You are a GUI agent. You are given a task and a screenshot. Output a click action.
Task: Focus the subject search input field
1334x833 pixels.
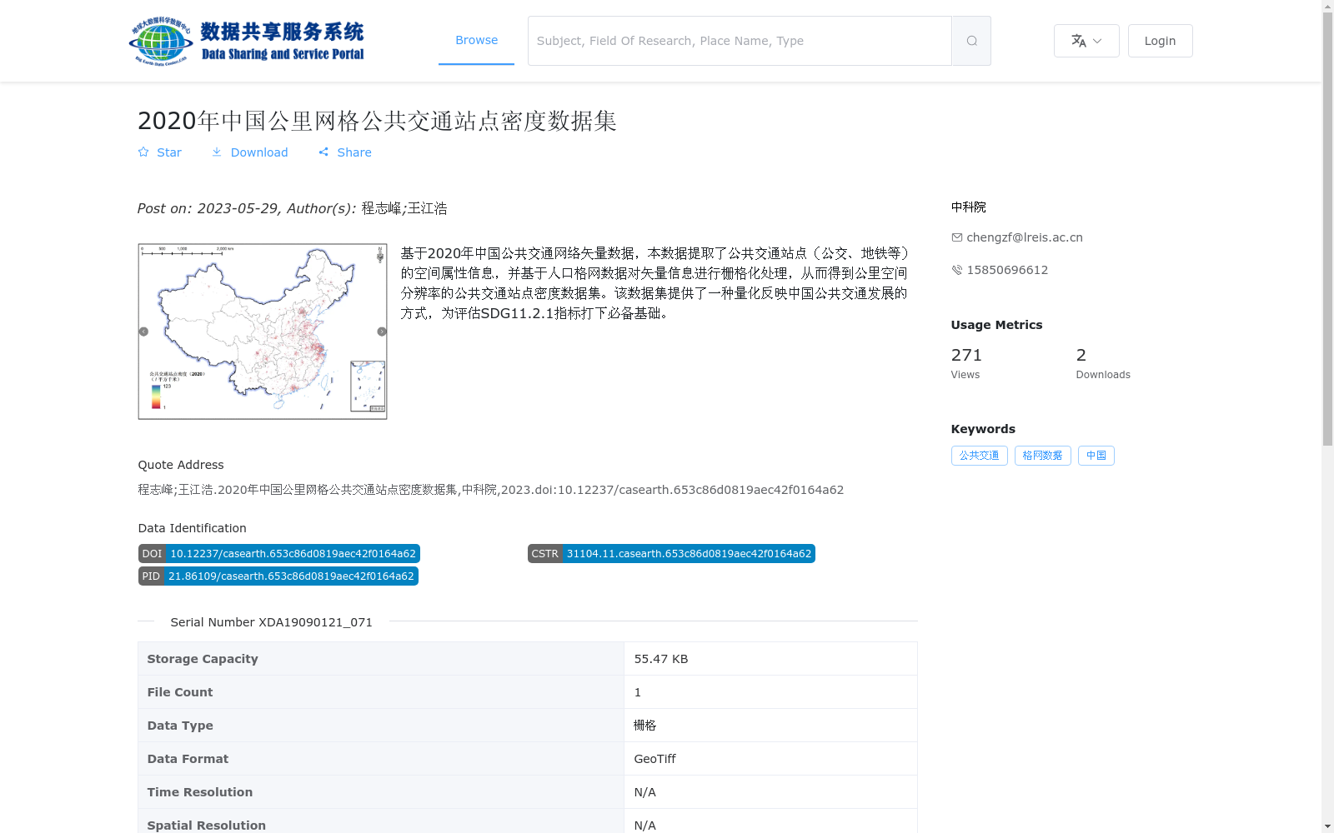pyautogui.click(x=740, y=41)
